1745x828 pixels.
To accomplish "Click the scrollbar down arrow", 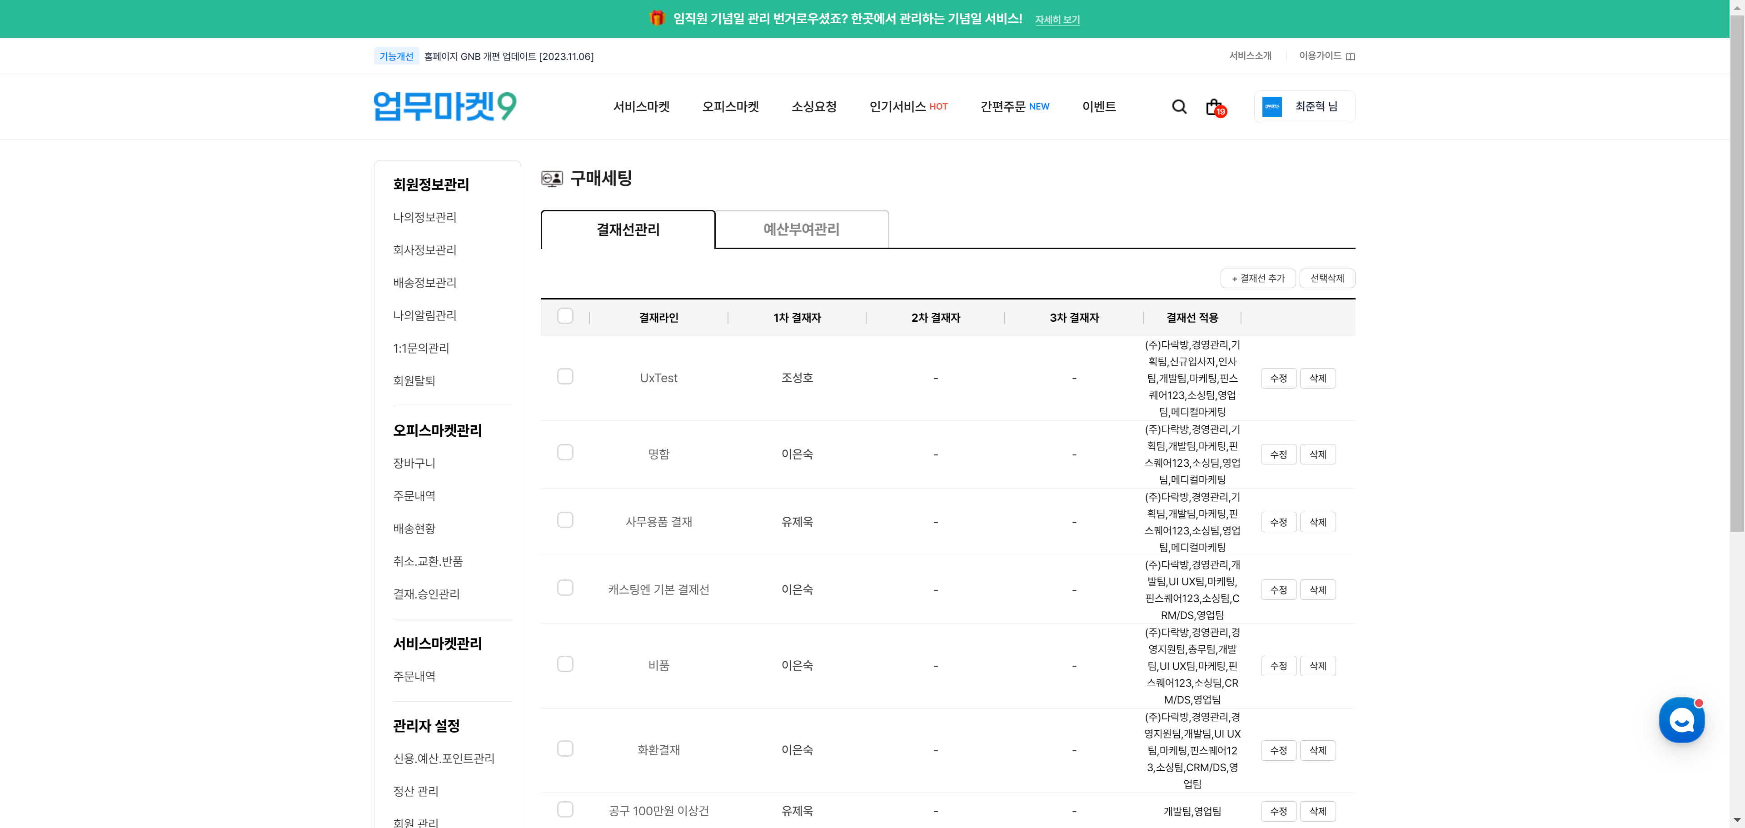I will (1737, 820).
